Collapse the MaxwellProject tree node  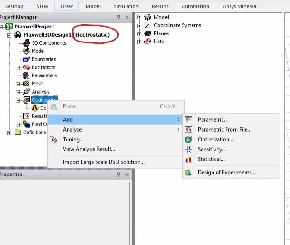[x=1, y=27]
